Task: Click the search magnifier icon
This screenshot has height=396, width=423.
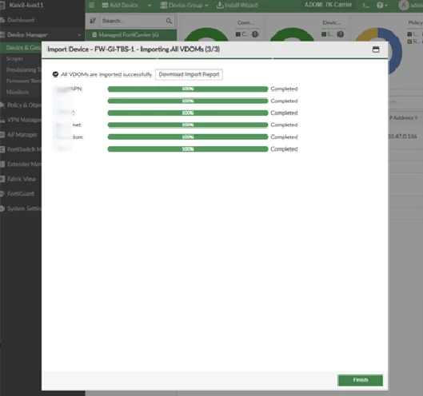Action: [x=169, y=21]
